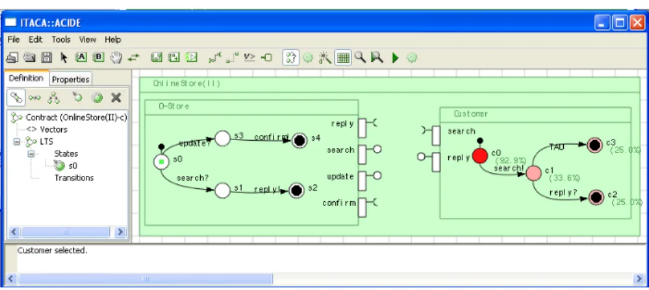Click the O-Store 'update' port box

click(x=362, y=181)
